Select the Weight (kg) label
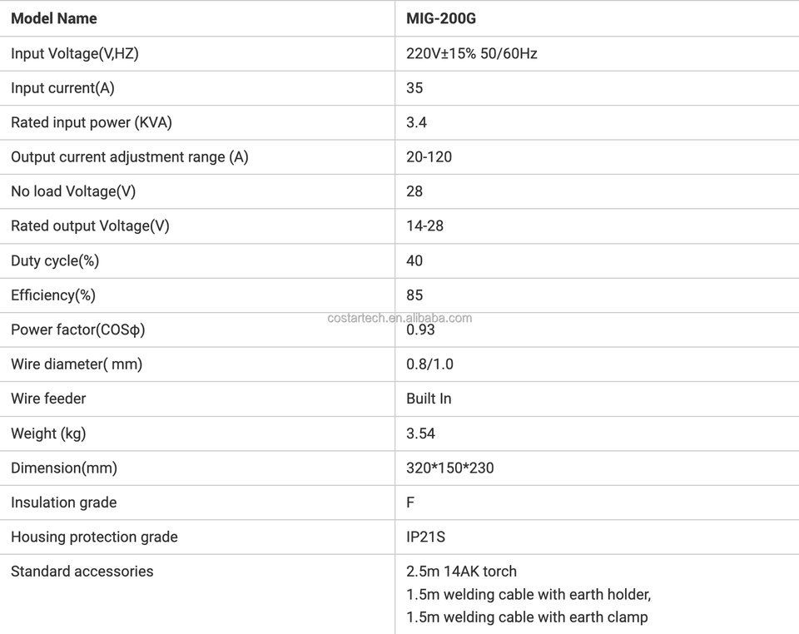 coord(48,433)
